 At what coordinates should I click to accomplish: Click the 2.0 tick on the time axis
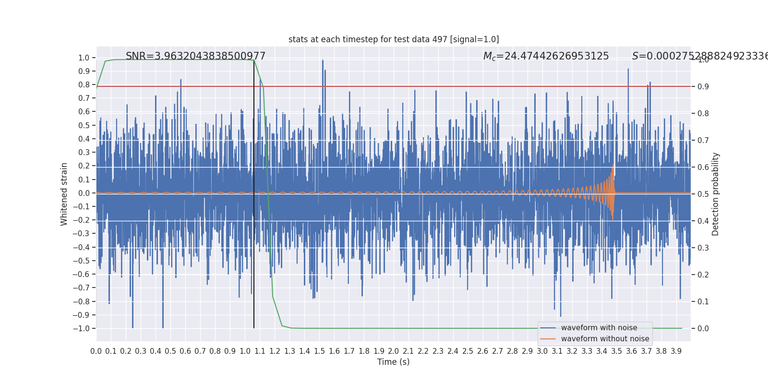point(394,351)
